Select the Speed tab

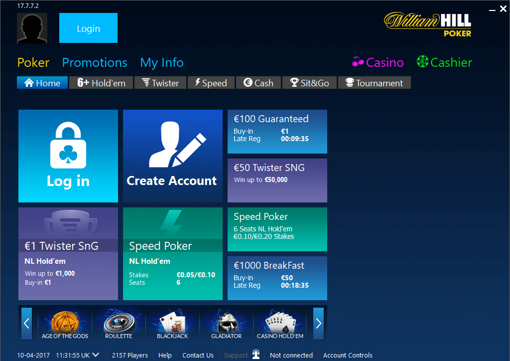point(211,83)
